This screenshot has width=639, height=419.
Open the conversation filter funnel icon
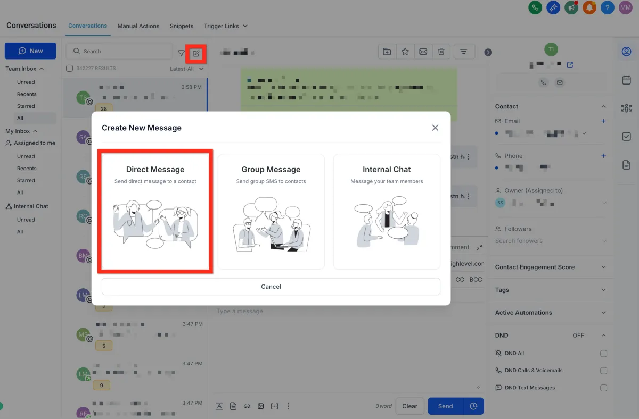pyautogui.click(x=182, y=53)
